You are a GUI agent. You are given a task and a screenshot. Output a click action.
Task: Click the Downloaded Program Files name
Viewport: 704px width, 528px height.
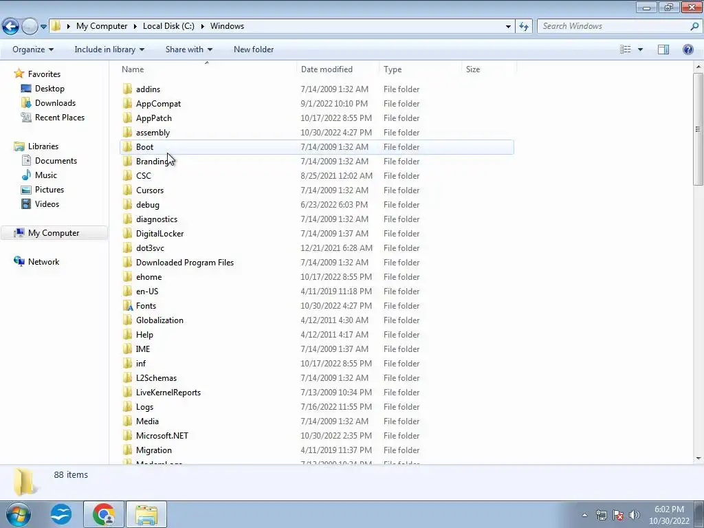(x=185, y=262)
